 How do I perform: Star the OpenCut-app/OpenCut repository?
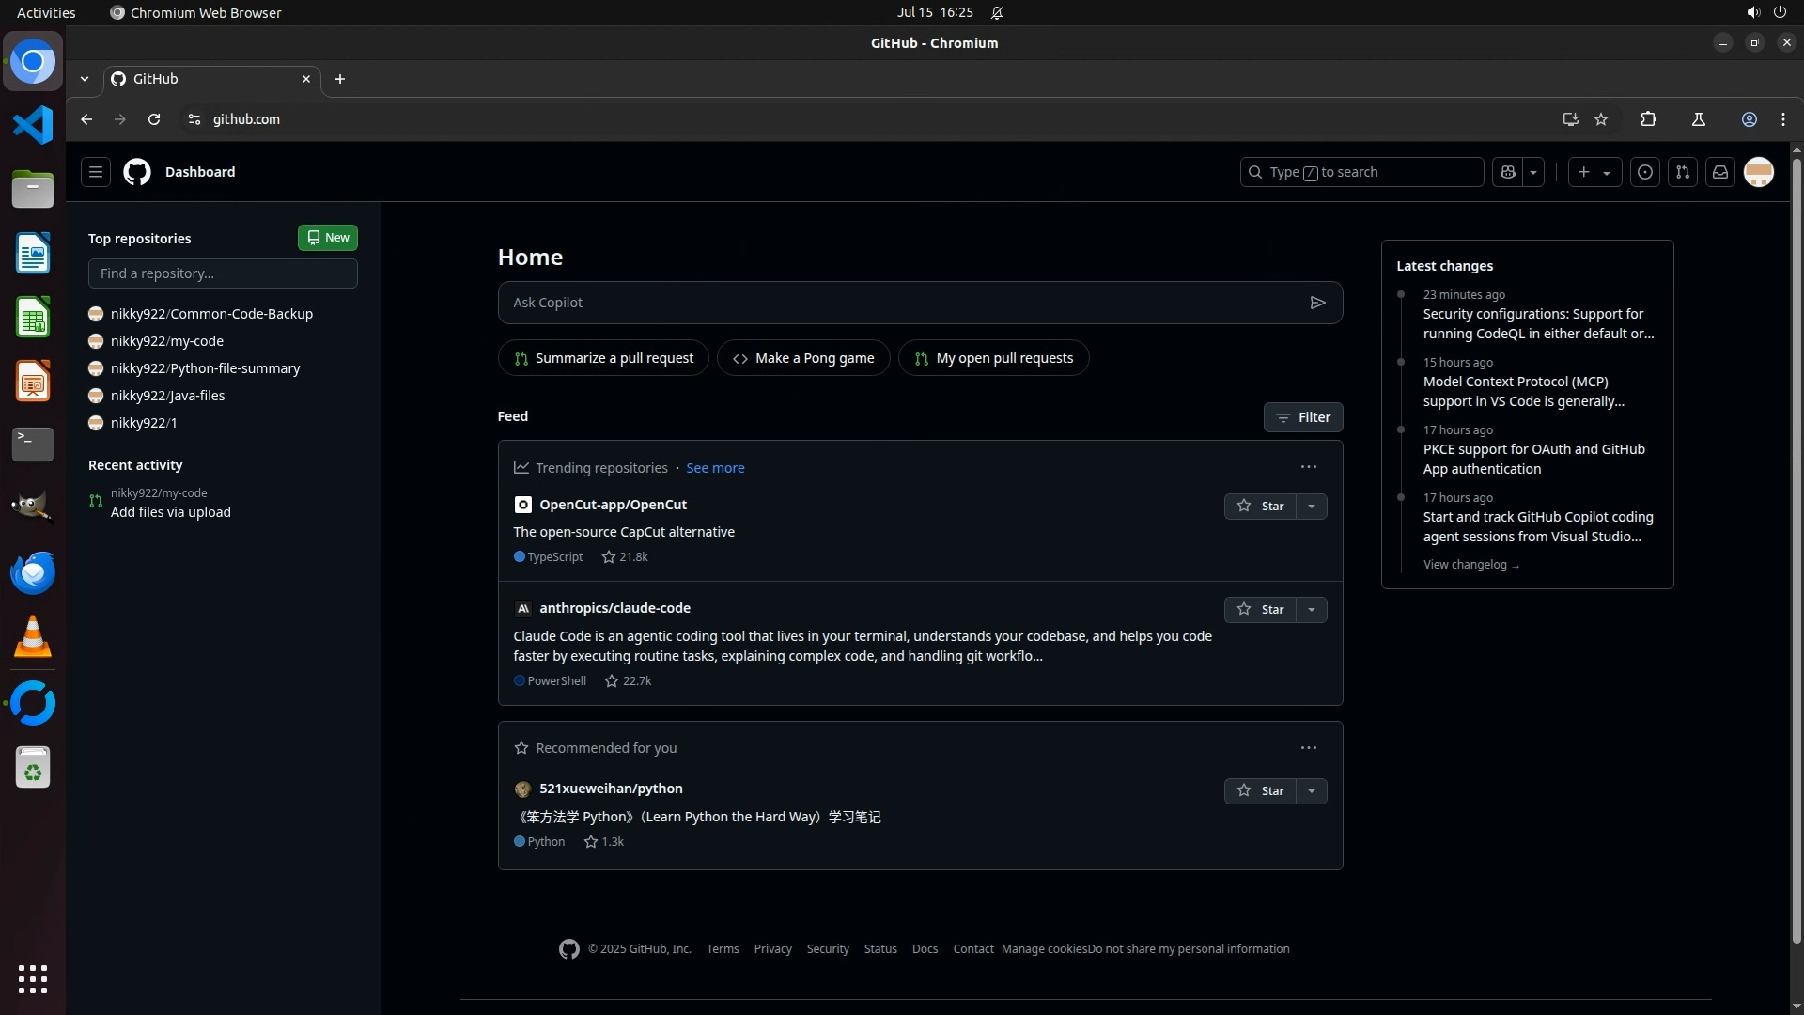(x=1260, y=507)
